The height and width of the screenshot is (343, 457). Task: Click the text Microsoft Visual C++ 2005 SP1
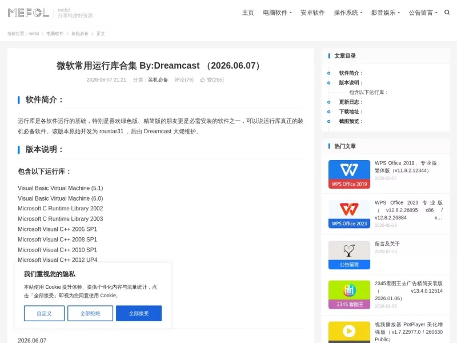[58, 229]
